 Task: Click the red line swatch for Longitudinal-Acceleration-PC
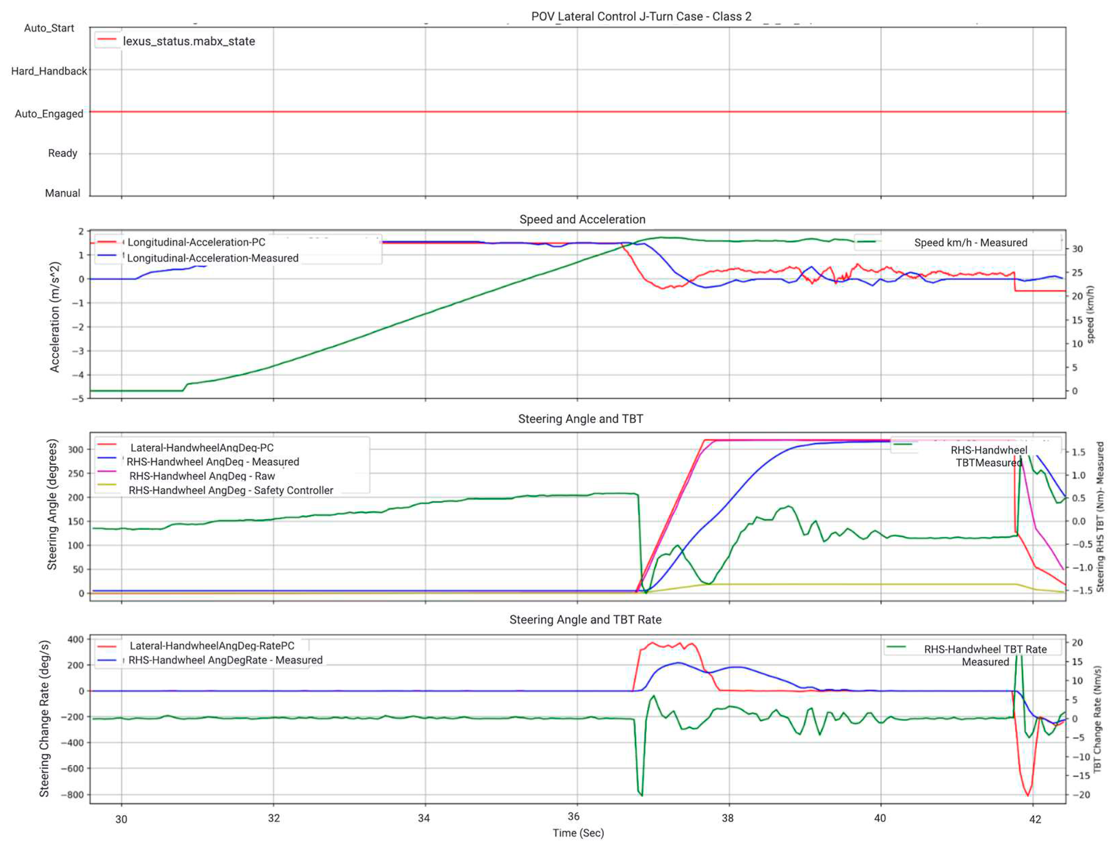107,242
